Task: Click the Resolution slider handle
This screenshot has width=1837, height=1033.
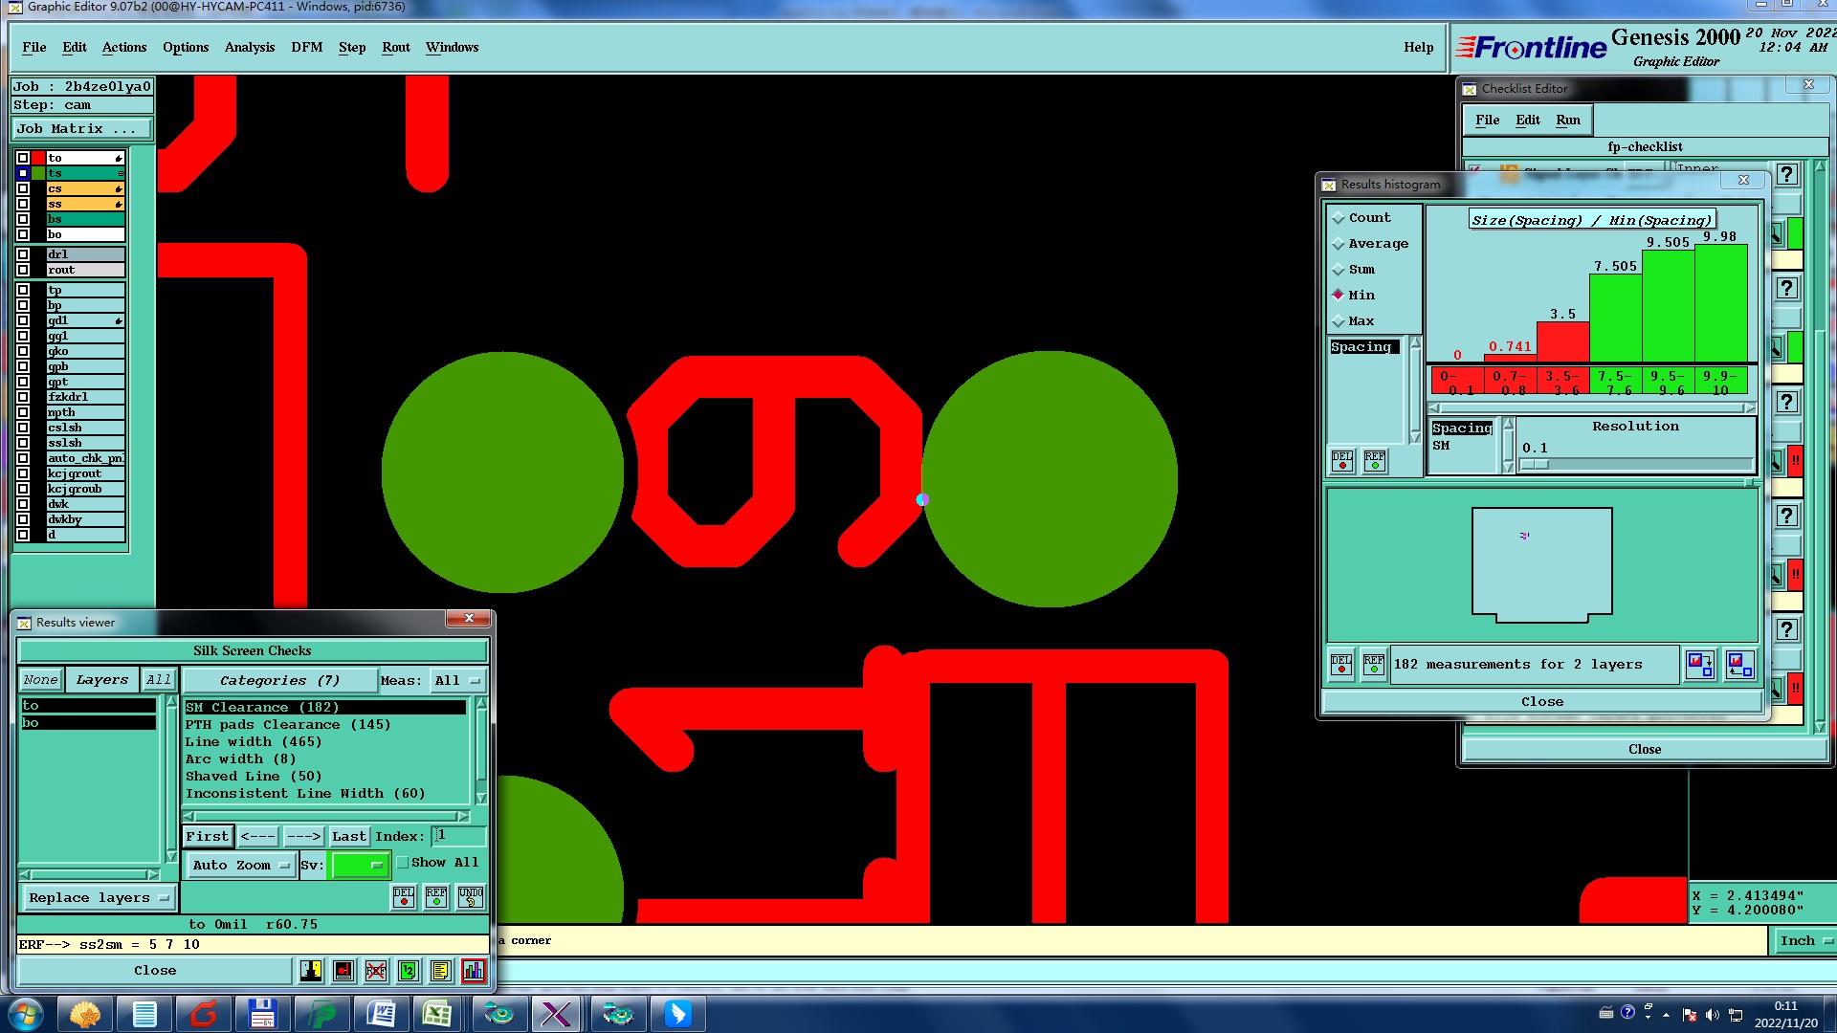Action: pyautogui.click(x=1535, y=465)
